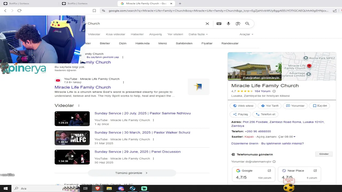Open Sunday Service 29 June Panel Discussion
The image size is (342, 192).
click(x=138, y=152)
